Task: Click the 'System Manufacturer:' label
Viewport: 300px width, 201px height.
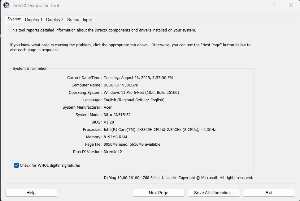Action: 82,107
